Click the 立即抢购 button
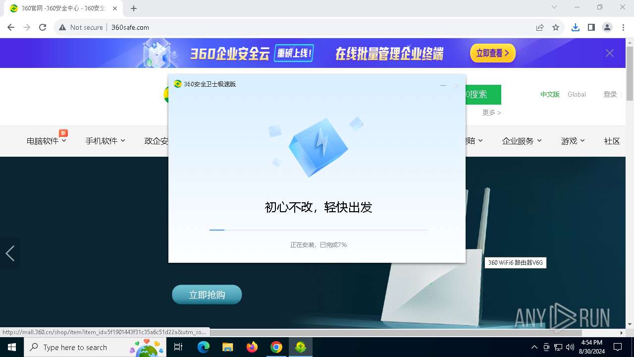Screen dimensions: 634x357 tap(207, 295)
